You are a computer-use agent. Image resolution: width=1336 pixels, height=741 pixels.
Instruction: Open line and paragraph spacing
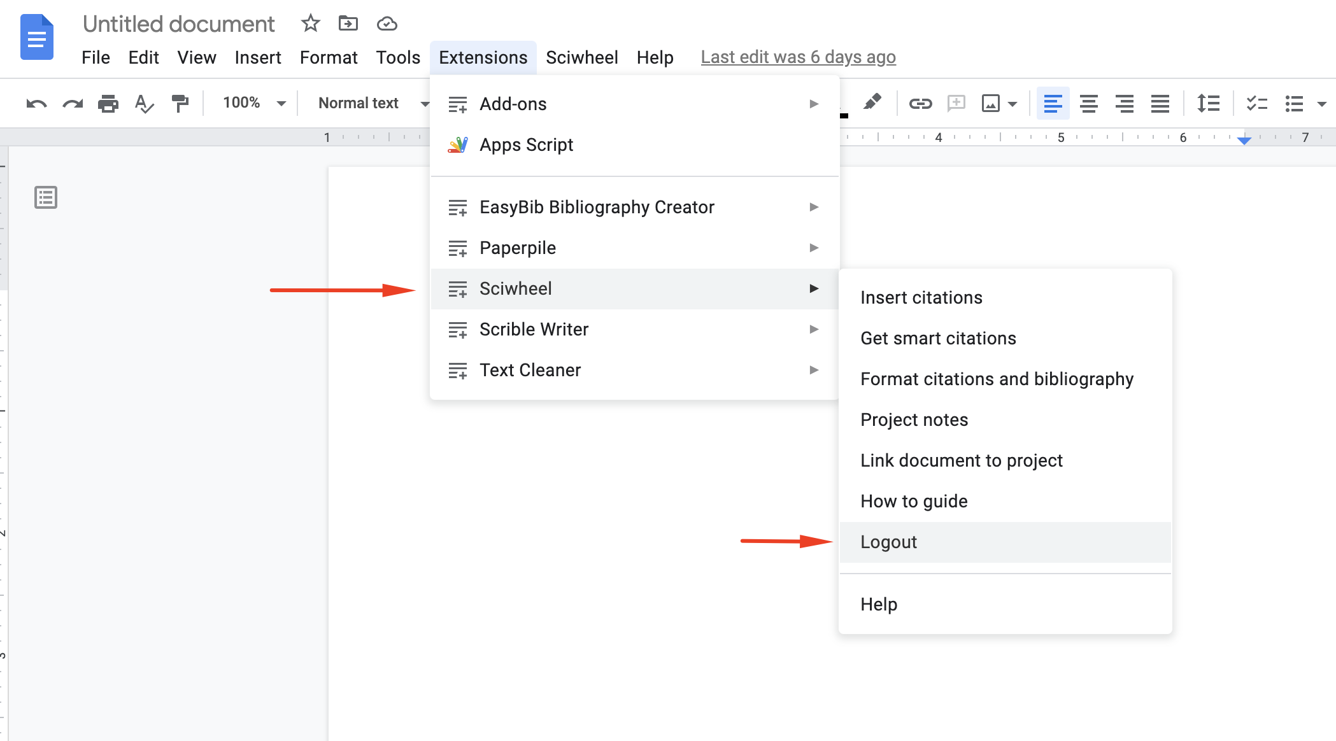1208,103
